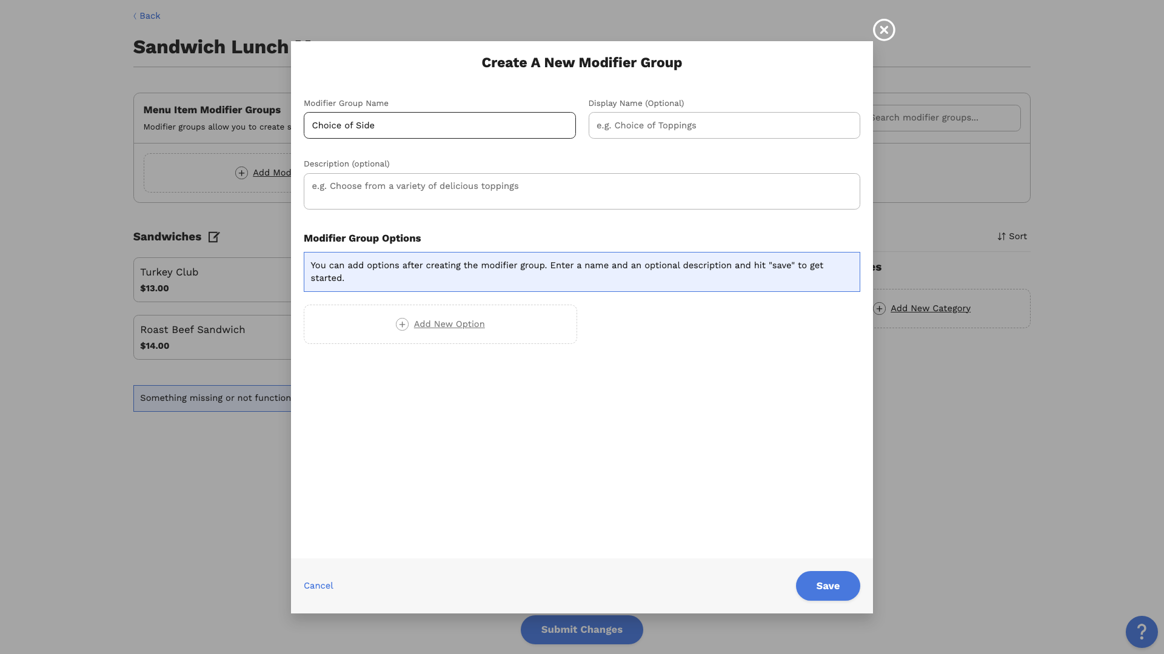Click the Something missing or not functioning notice
The height and width of the screenshot is (654, 1164).
212,398
